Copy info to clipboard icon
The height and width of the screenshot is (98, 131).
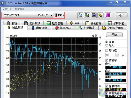(x=80, y=15)
